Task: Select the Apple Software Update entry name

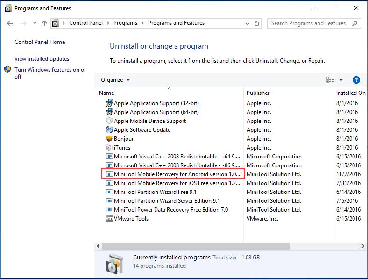Action: (x=142, y=130)
